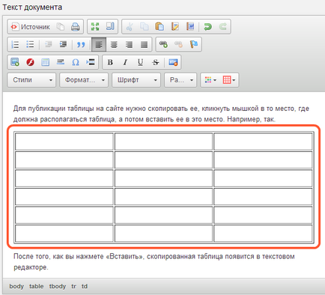This screenshot has width=325, height=295.
Task: Click the image button icon after strikethrough
Action: click(x=173, y=62)
